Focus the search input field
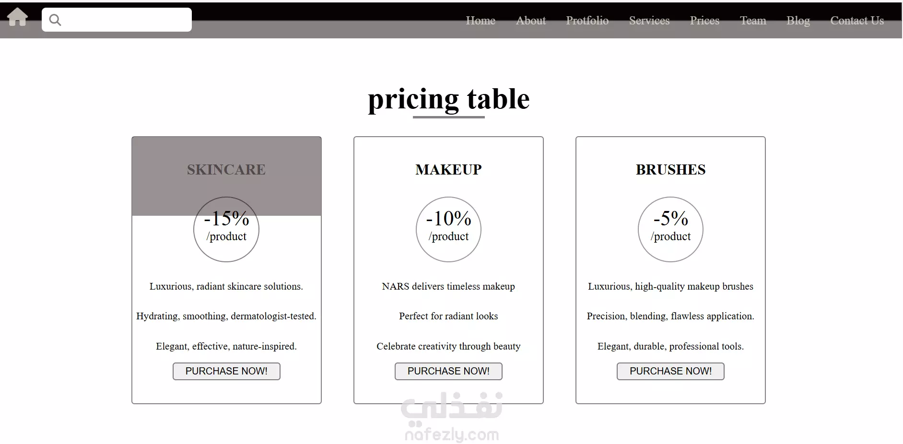The height and width of the screenshot is (444, 903). pos(117,20)
